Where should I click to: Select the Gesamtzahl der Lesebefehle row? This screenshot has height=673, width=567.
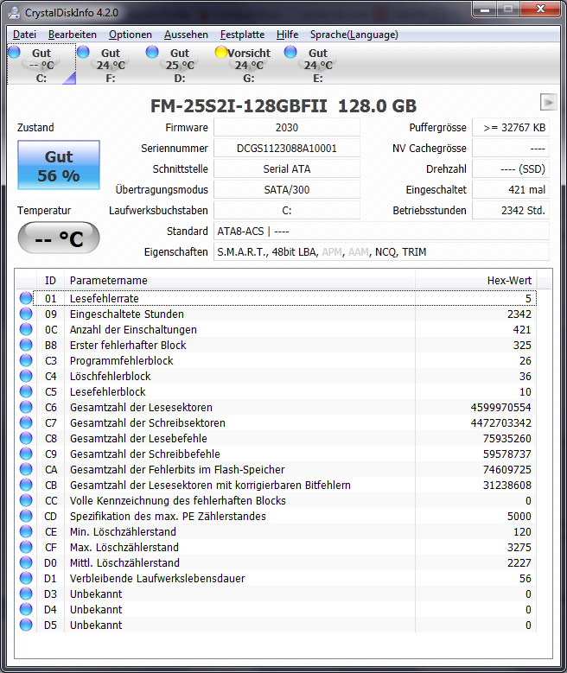[x=276, y=439]
